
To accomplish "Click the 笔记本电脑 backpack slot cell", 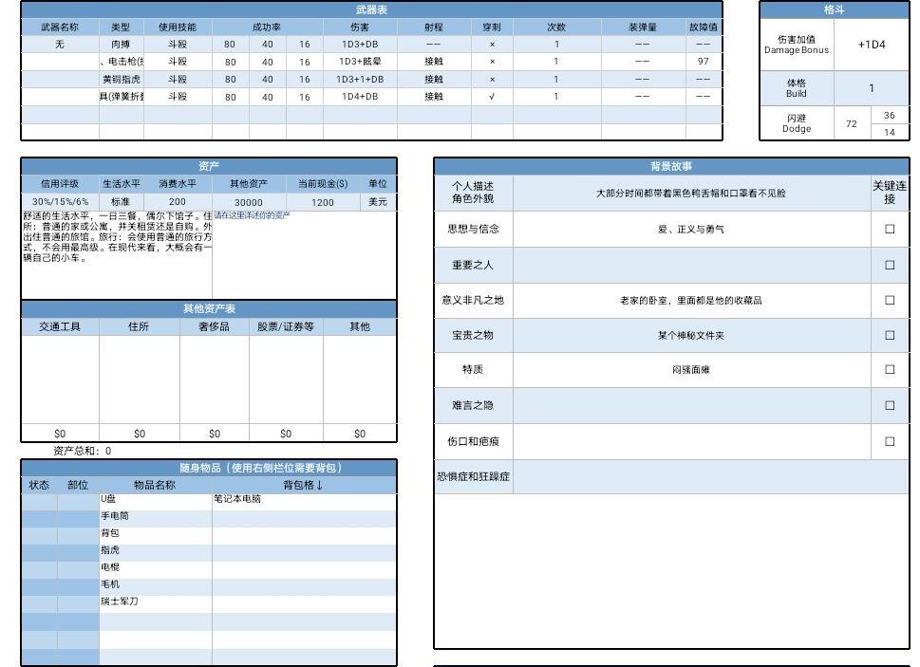I will (x=304, y=499).
